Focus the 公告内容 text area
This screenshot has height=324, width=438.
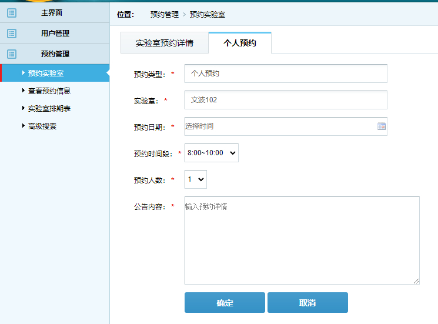pyautogui.click(x=302, y=241)
